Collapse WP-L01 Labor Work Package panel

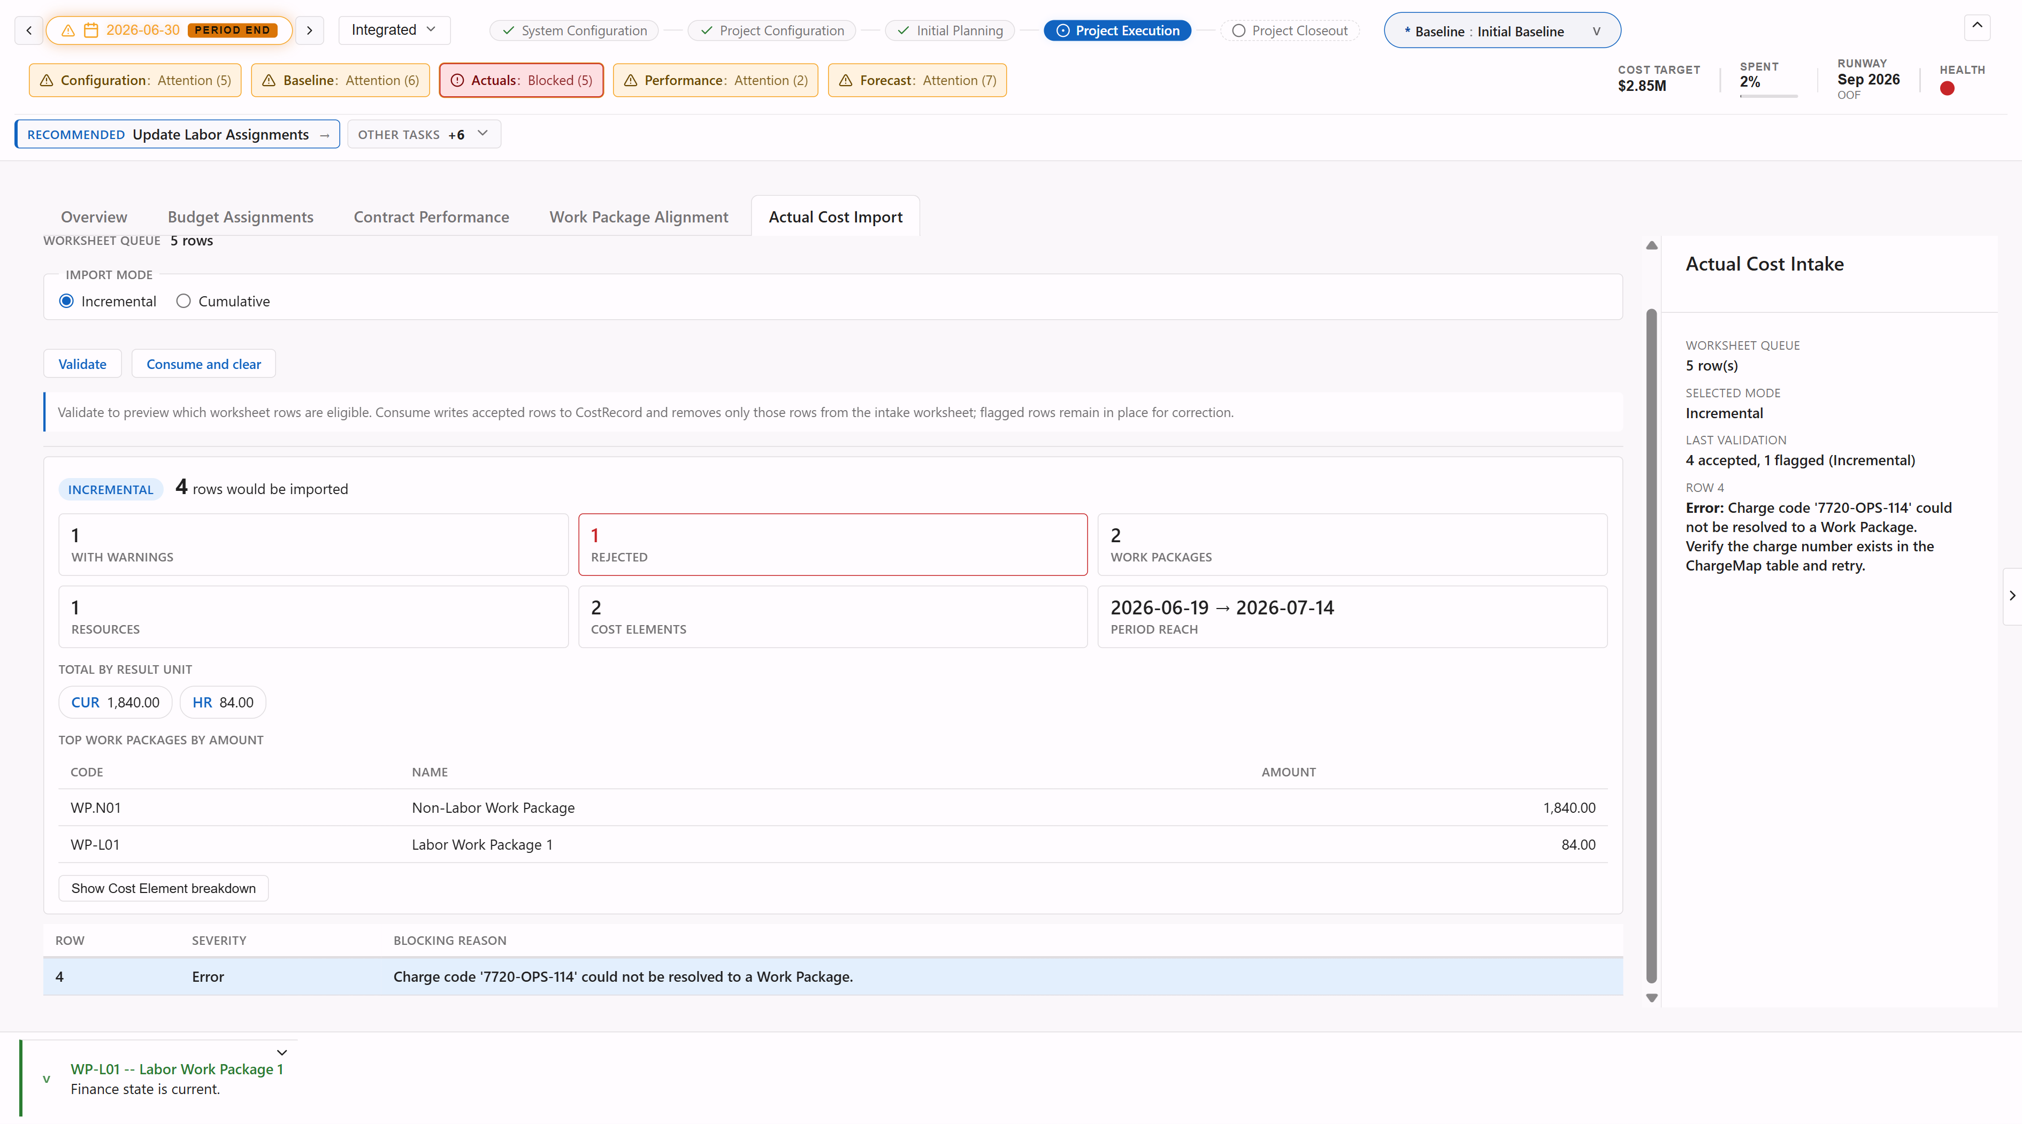pyautogui.click(x=282, y=1052)
